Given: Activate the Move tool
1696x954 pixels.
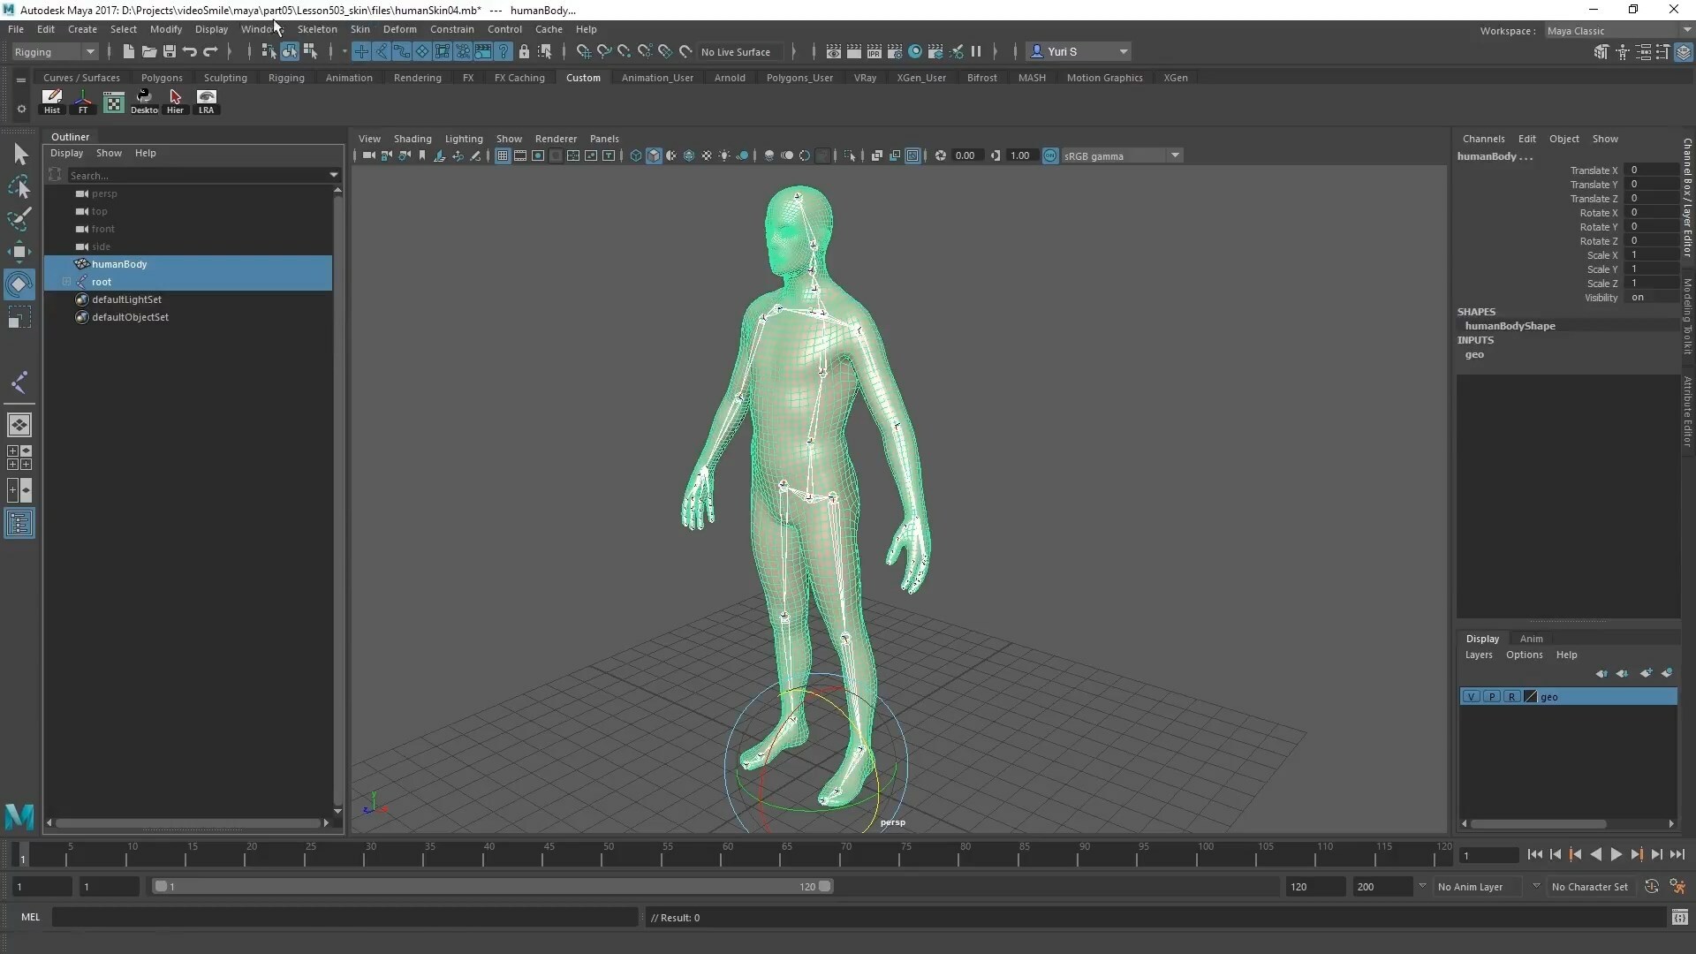Looking at the screenshot, I should 19,252.
